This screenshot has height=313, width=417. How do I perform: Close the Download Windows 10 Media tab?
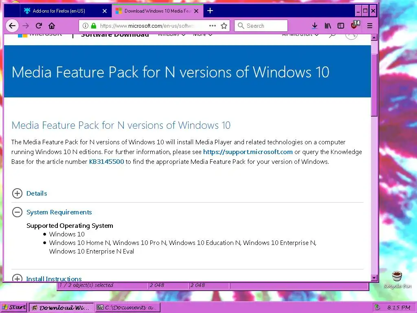coord(196,11)
